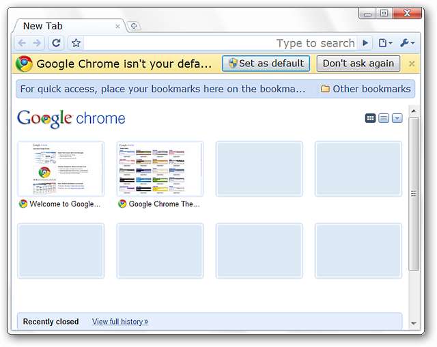Open a new tab with the plus icon
The width and height of the screenshot is (437, 347).
[134, 26]
